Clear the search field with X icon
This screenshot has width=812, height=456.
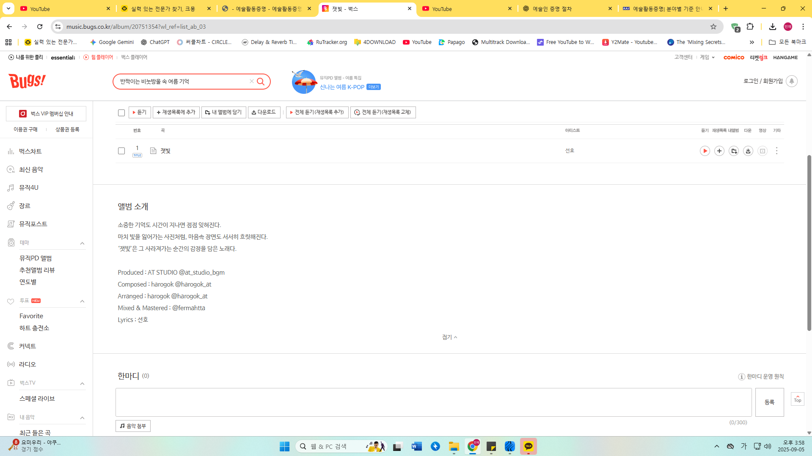251,81
